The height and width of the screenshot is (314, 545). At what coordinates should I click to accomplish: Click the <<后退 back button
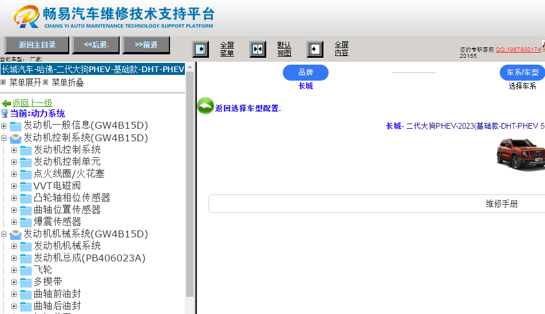coord(96,45)
